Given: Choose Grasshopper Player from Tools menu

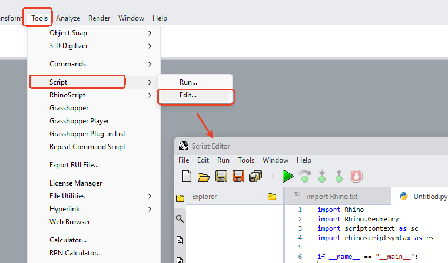Looking at the screenshot, I should 79,121.
